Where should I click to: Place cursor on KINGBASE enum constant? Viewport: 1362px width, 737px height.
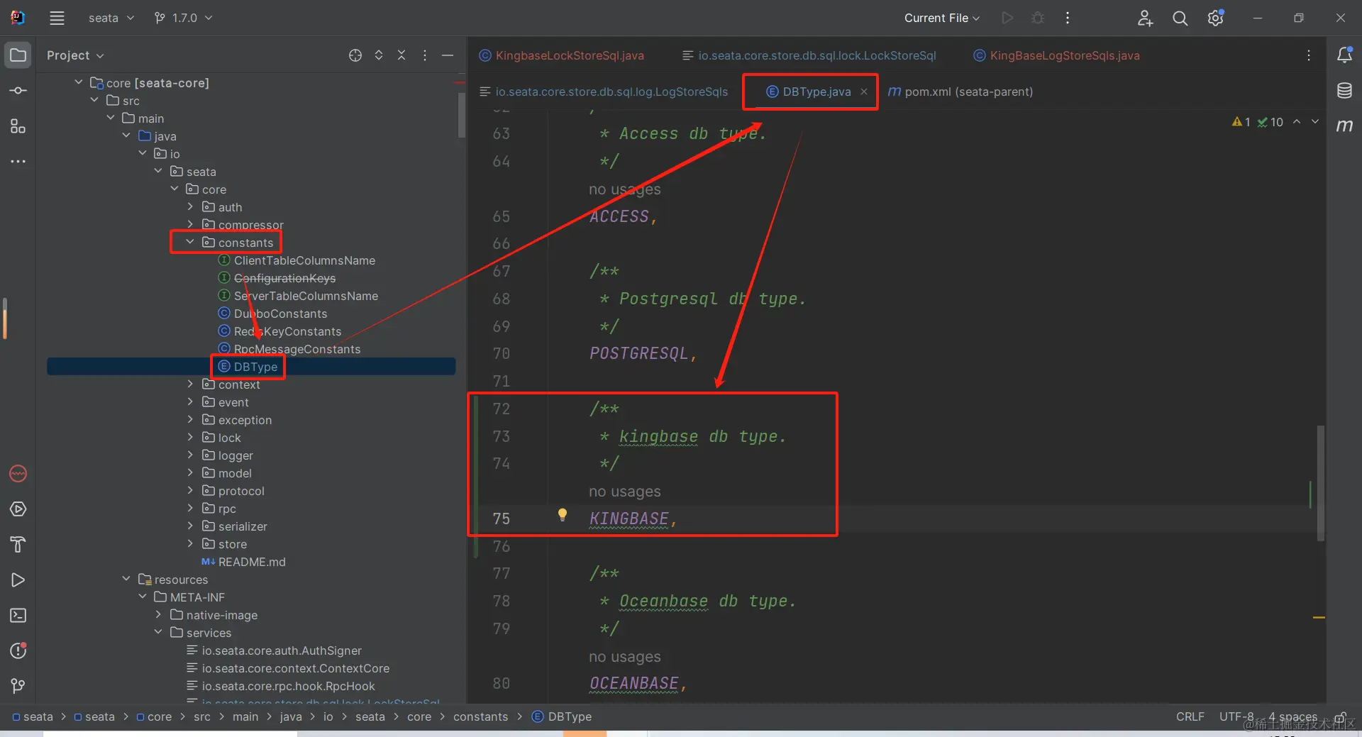click(x=629, y=519)
